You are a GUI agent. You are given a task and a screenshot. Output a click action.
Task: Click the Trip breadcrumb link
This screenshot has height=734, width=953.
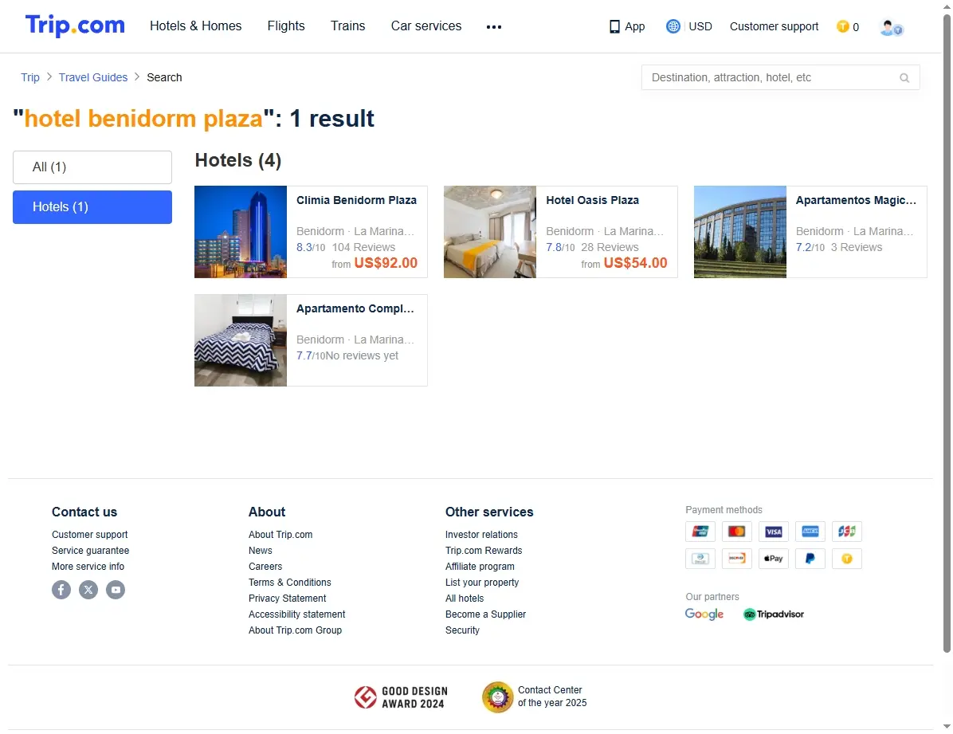[29, 77]
